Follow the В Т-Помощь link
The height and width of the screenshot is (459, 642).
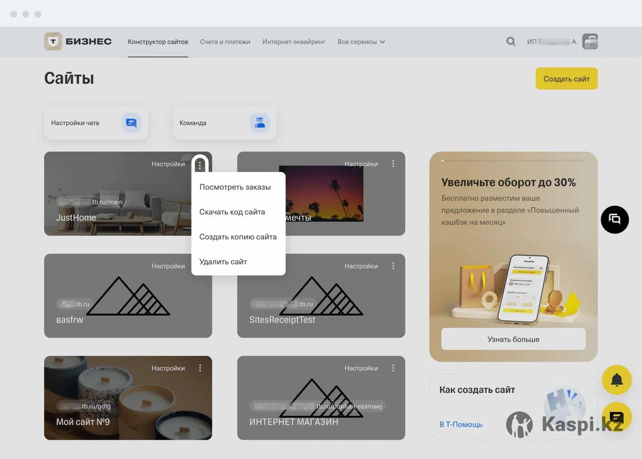click(461, 425)
